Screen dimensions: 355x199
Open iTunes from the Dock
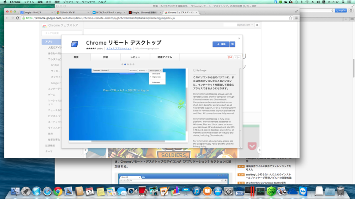[197, 191]
